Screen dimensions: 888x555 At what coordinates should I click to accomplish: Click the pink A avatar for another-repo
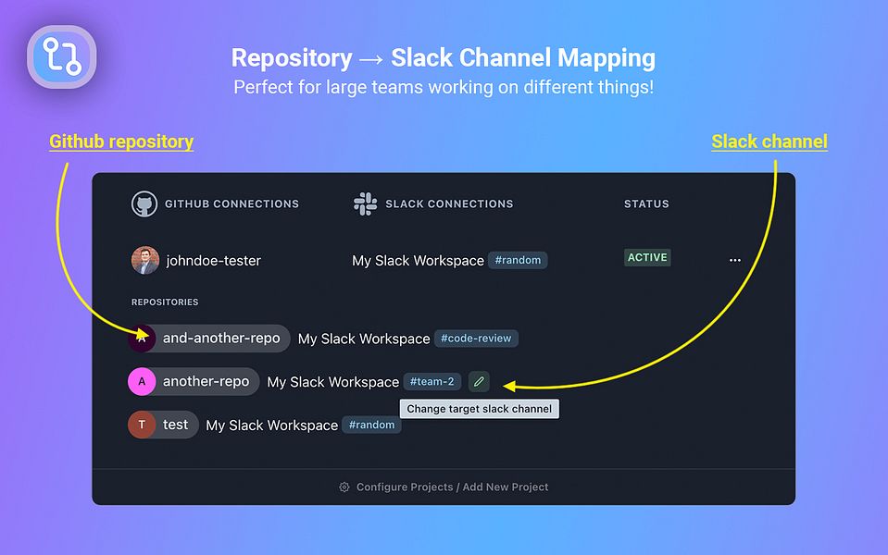click(x=142, y=381)
